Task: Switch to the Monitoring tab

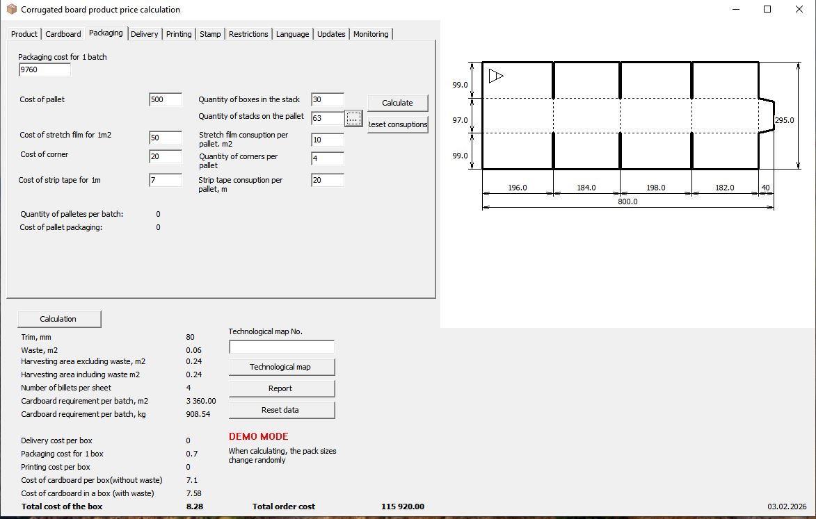Action: click(371, 33)
